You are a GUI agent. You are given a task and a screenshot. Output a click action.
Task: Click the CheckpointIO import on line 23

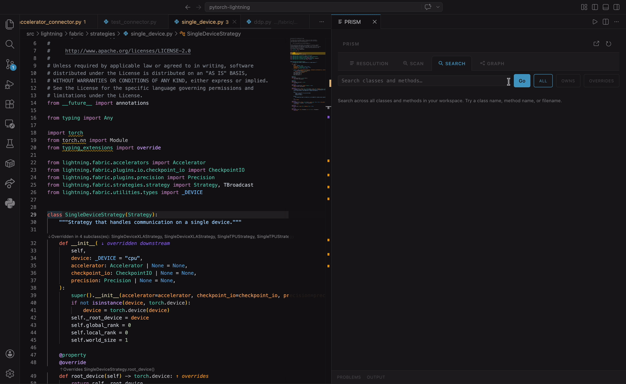pos(226,170)
